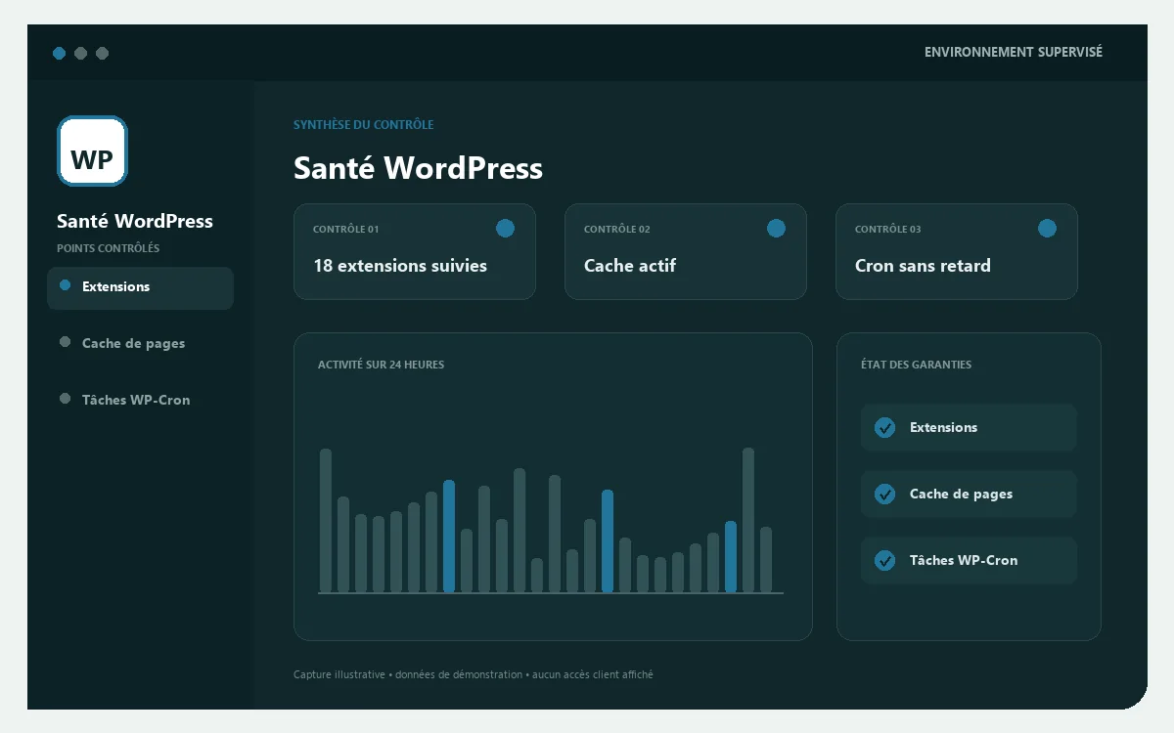Image resolution: width=1174 pixels, height=733 pixels.
Task: Click the État des garanties title
Action: [916, 365]
